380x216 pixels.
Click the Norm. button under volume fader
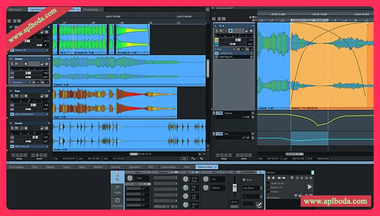(x=235, y=206)
